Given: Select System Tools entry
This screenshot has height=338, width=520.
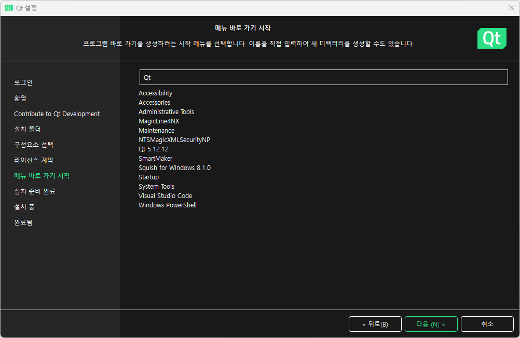Looking at the screenshot, I should [x=156, y=186].
